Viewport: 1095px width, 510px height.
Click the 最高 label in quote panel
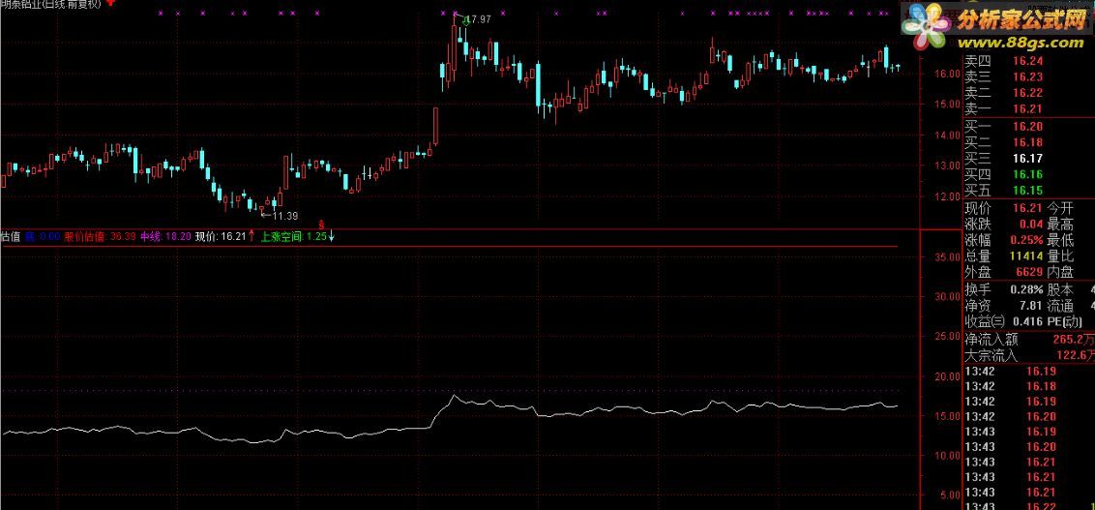(1060, 225)
